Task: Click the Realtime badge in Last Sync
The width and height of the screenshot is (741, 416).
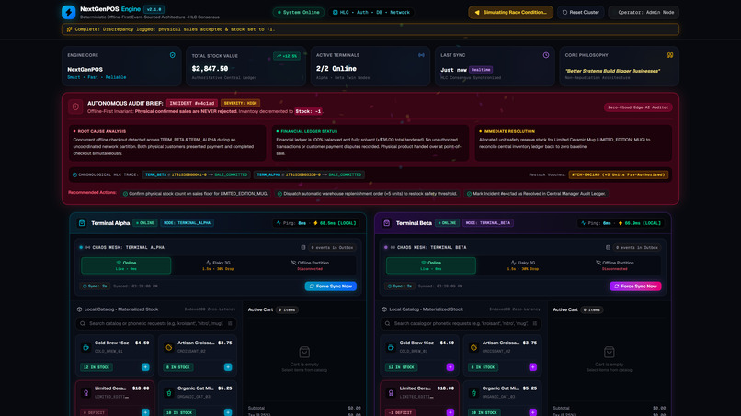Action: pyautogui.click(x=481, y=70)
